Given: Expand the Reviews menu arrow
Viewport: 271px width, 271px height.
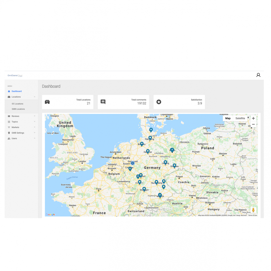Looking at the screenshot, I should pyautogui.click(x=34, y=116).
